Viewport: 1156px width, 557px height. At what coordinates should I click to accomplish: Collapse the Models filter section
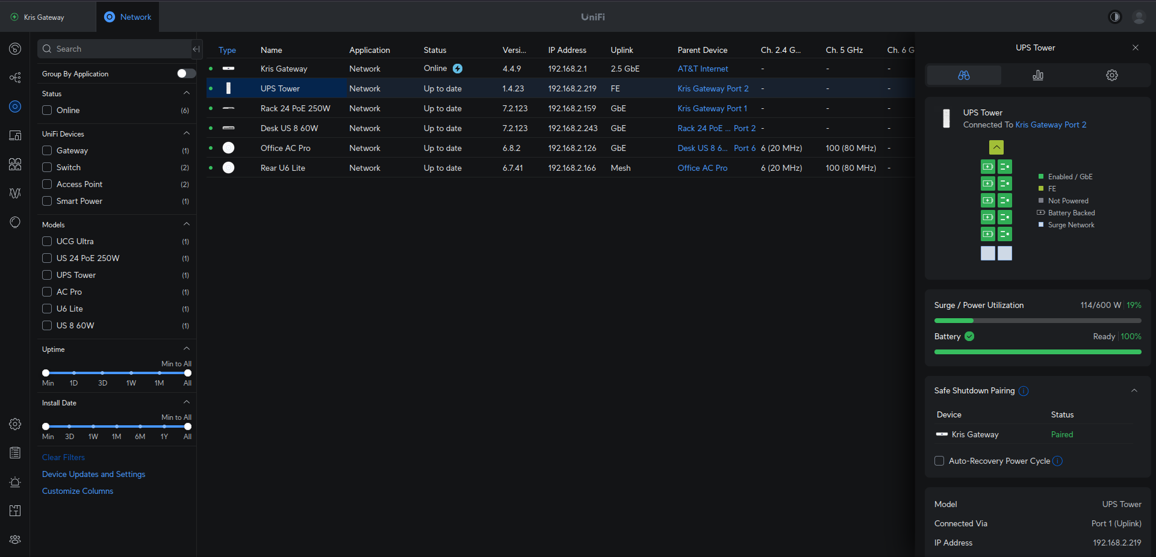(186, 224)
